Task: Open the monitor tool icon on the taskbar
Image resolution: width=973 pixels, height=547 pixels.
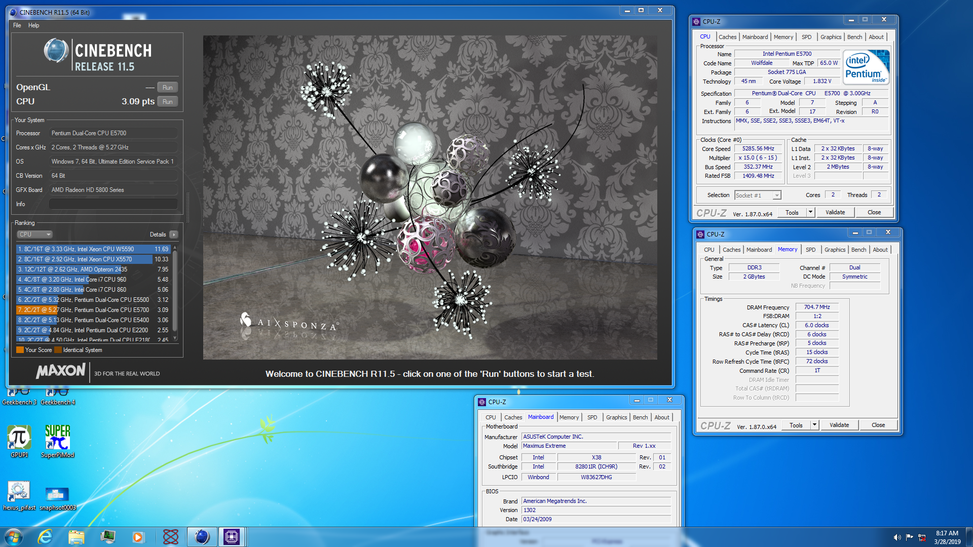Action: (107, 537)
